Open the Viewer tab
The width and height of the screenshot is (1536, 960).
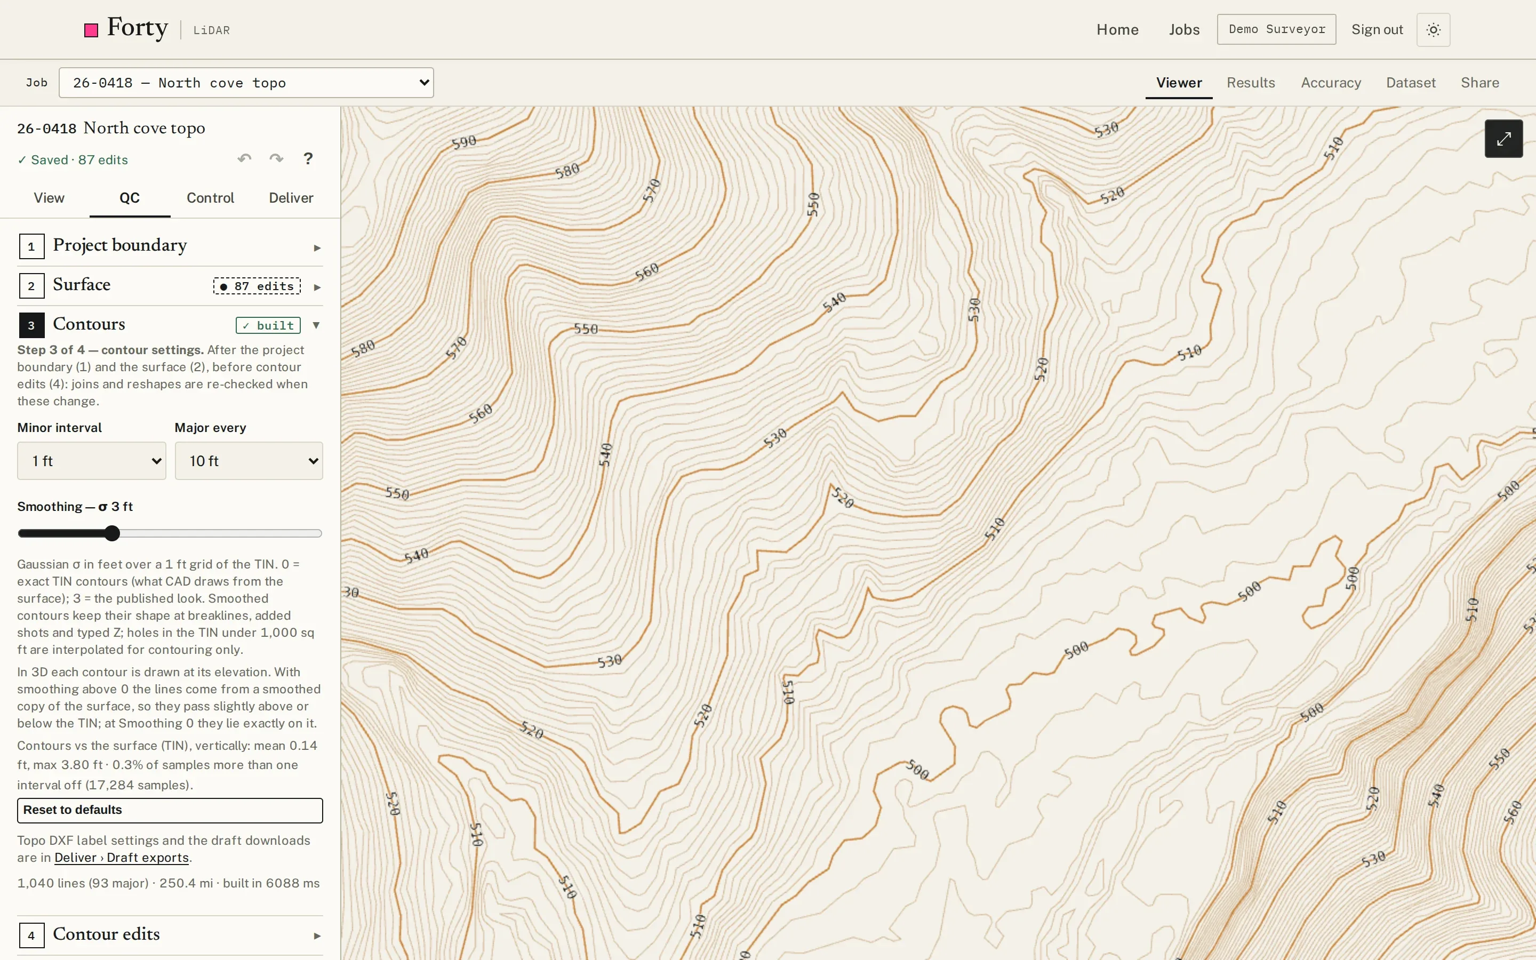(1179, 83)
